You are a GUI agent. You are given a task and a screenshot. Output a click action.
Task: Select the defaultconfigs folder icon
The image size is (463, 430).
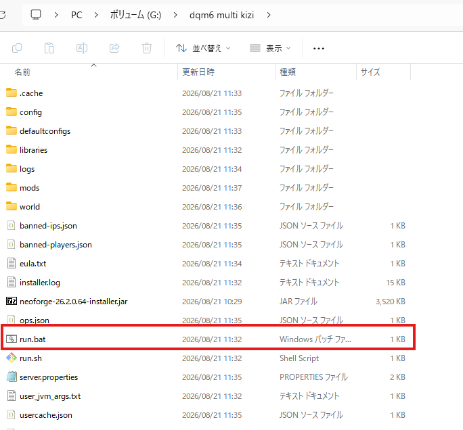(x=12, y=130)
